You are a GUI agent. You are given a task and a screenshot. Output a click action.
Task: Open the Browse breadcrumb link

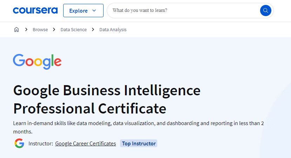coord(40,30)
